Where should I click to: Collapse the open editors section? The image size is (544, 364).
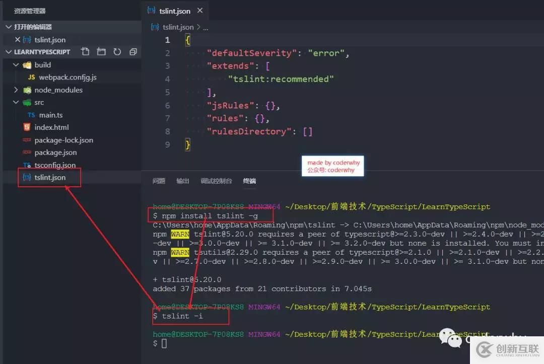click(9, 27)
